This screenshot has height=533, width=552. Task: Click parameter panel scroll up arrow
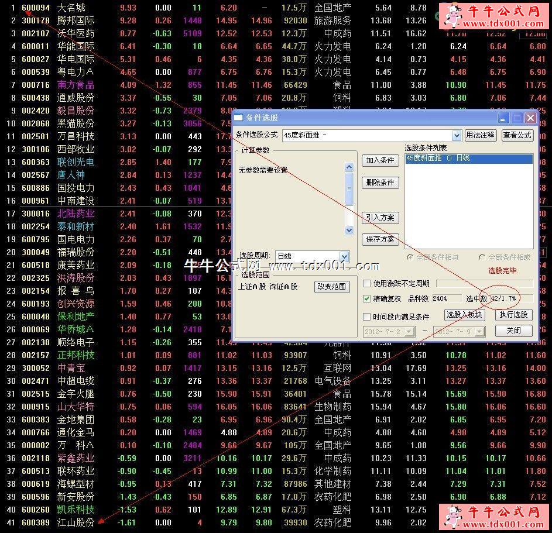[x=349, y=167]
